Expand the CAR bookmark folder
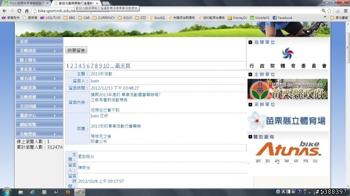Screen dimensions: 350x196 tap(84, 18)
